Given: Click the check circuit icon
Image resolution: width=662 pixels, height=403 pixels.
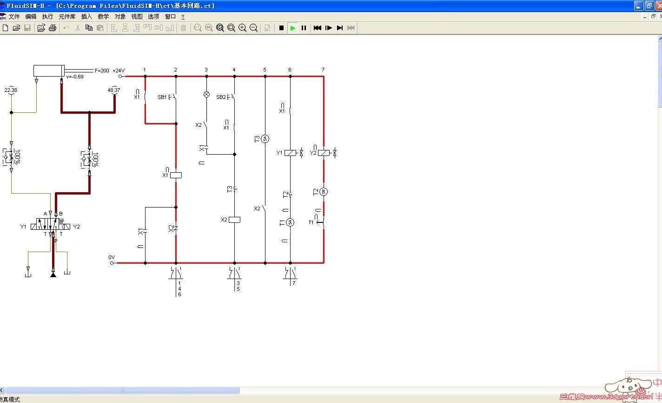Looking at the screenshot, I should pyautogui.click(x=267, y=28).
